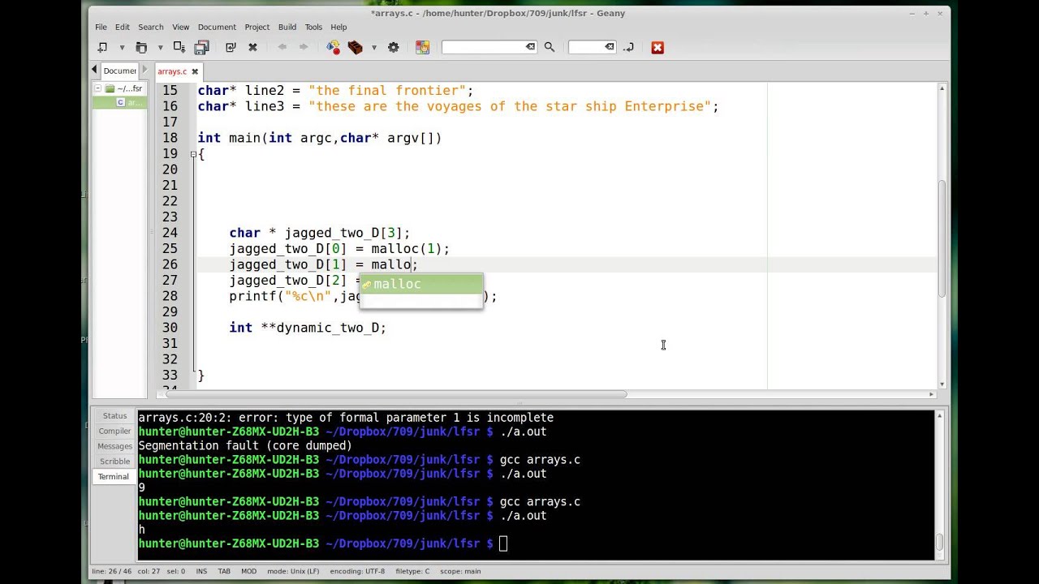Switch to the Scribble panel tab
This screenshot has width=1039, height=584.
click(114, 462)
